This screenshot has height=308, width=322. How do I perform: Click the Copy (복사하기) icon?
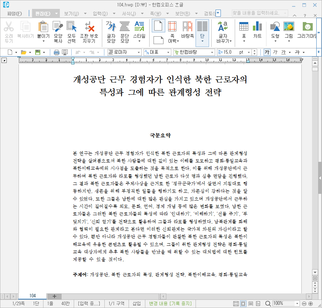pyautogui.click(x=25, y=27)
